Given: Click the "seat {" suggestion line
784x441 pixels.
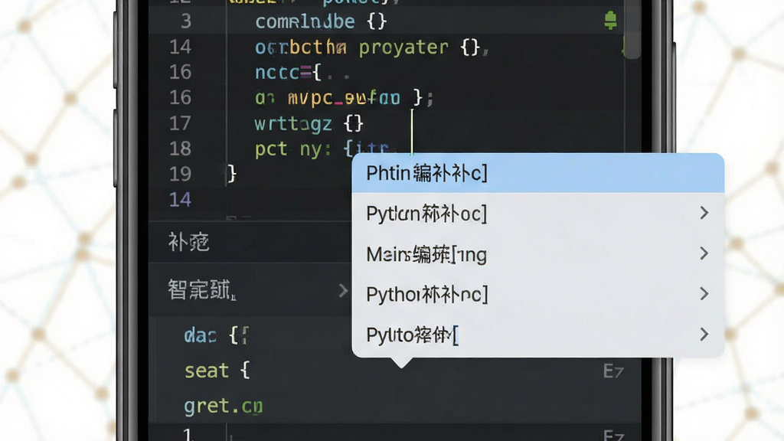Looking at the screenshot, I should click(217, 371).
